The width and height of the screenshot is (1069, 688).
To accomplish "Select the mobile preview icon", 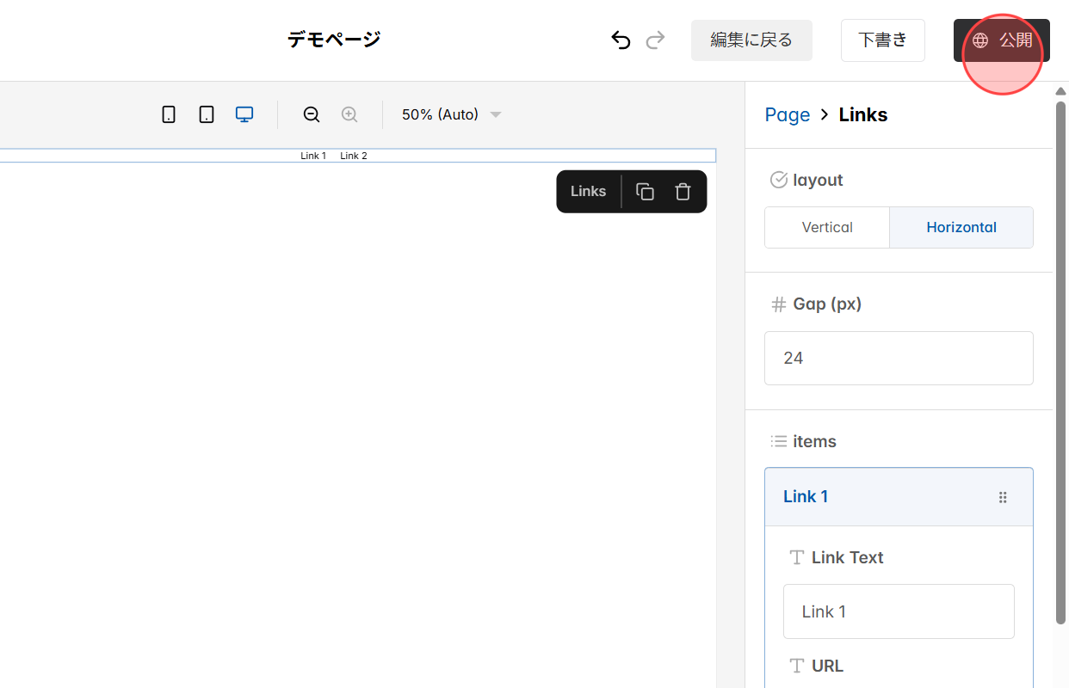I will coord(169,114).
